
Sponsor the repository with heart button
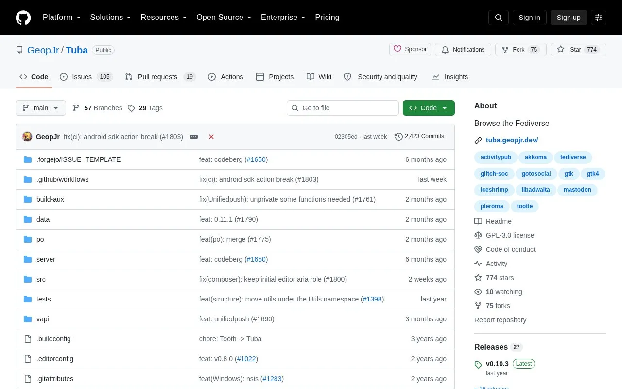(x=410, y=50)
